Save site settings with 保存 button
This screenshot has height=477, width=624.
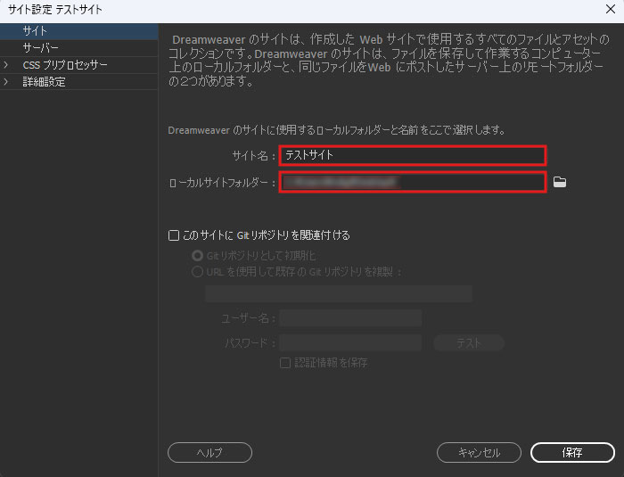click(572, 452)
